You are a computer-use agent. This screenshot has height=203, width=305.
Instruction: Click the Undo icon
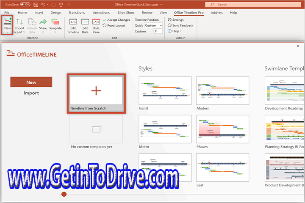[x=43, y=5]
